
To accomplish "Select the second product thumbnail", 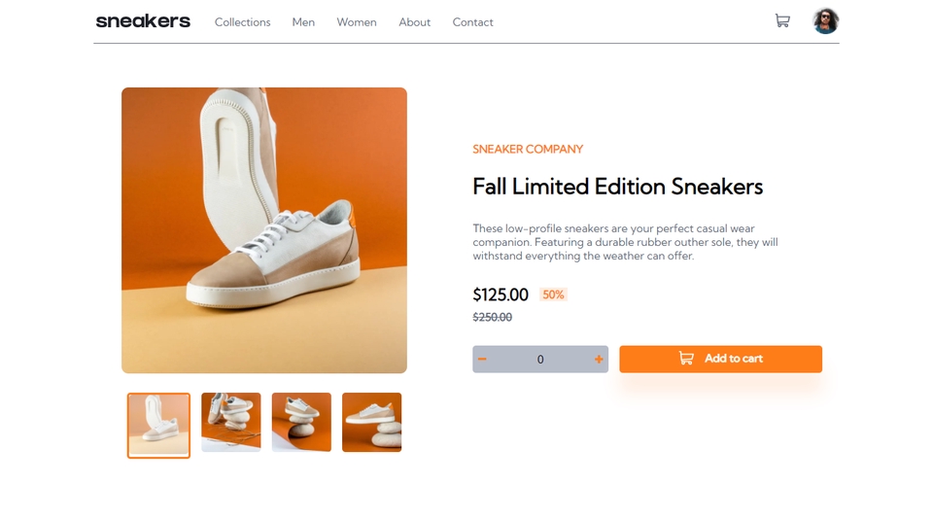I will [231, 423].
